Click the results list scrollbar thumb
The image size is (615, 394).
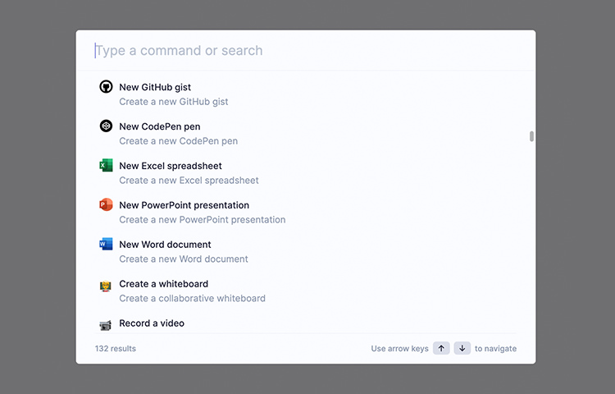click(x=531, y=136)
